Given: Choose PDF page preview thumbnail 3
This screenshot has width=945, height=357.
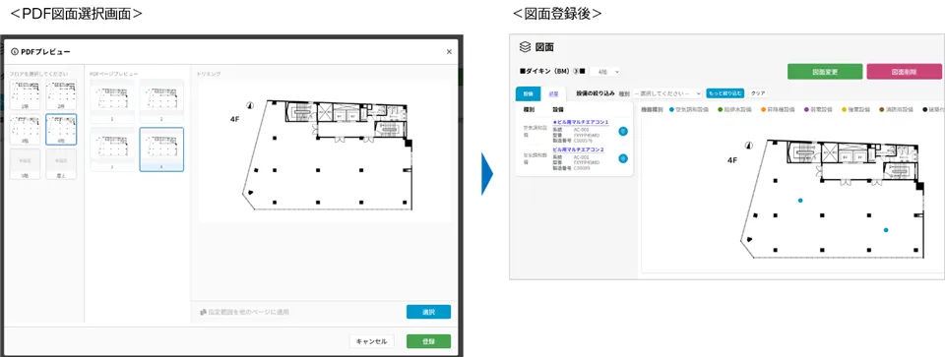Looking at the screenshot, I should 112,149.
